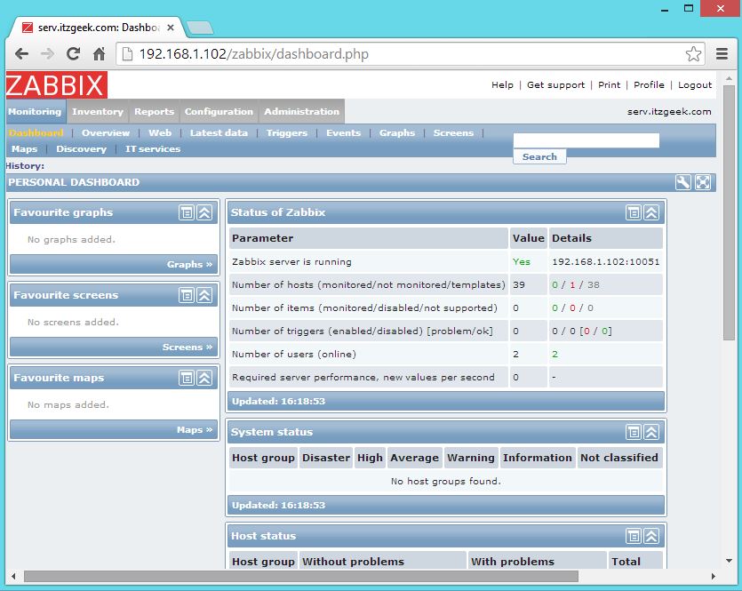Collapse the Host status widget

coord(651,536)
